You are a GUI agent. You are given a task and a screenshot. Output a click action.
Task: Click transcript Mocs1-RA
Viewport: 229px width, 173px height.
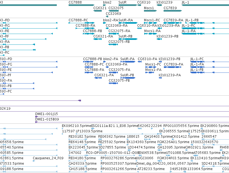[153, 31]
